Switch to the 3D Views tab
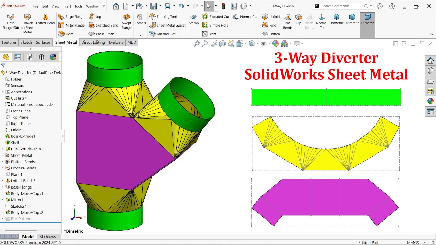 (48, 237)
